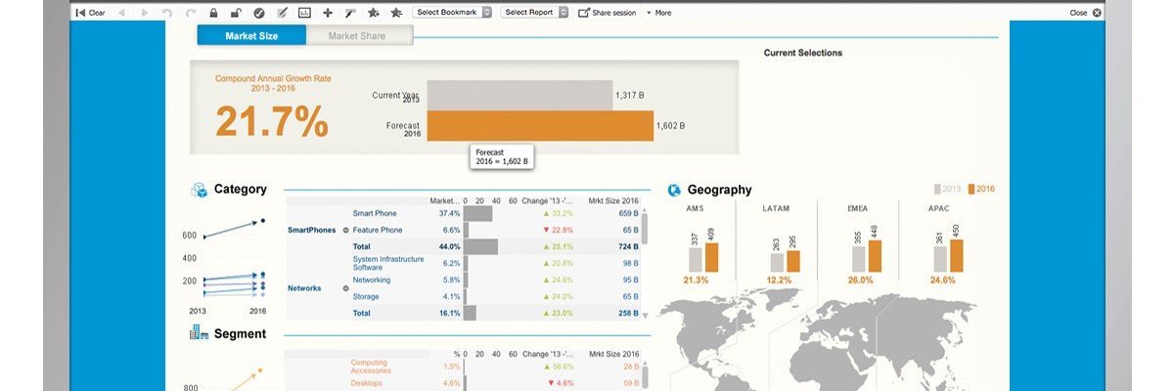
Task: Click the plus icon in toolbar
Action: pyautogui.click(x=327, y=13)
